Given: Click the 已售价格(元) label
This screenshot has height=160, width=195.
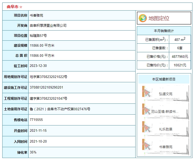Looking at the screenshot, I should tap(157, 57).
